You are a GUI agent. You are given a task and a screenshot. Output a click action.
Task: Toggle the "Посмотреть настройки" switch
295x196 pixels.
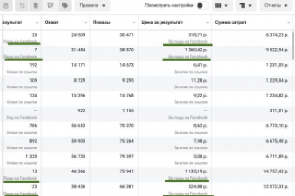202,6
